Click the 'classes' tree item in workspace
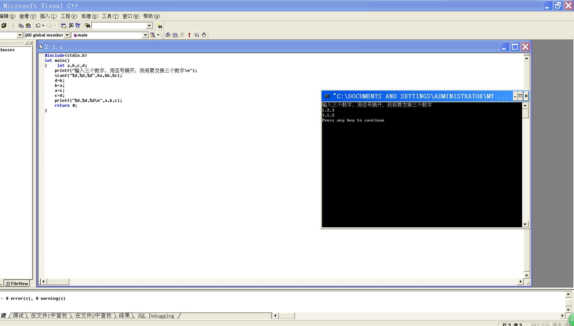This screenshot has height=326, width=574. pyautogui.click(x=7, y=50)
